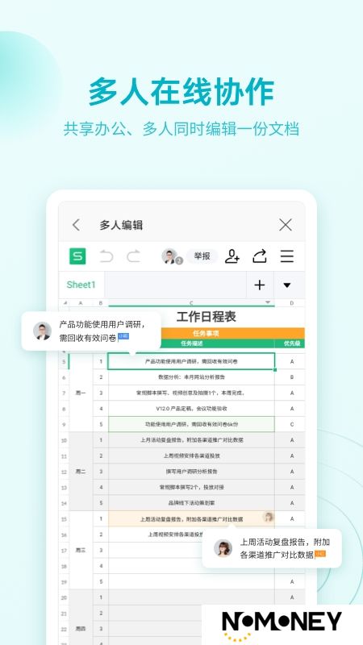Select the 周四 merged cell
This screenshot has height=645, width=363.
pos(81,617)
